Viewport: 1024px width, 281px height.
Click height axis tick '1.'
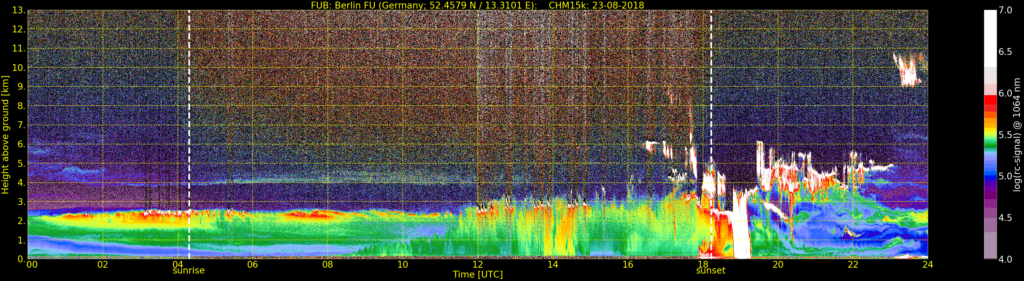pos(21,240)
